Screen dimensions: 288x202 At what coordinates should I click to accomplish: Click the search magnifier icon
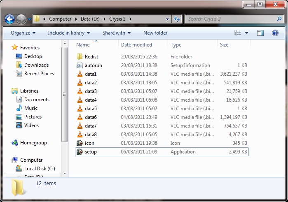[x=279, y=19]
